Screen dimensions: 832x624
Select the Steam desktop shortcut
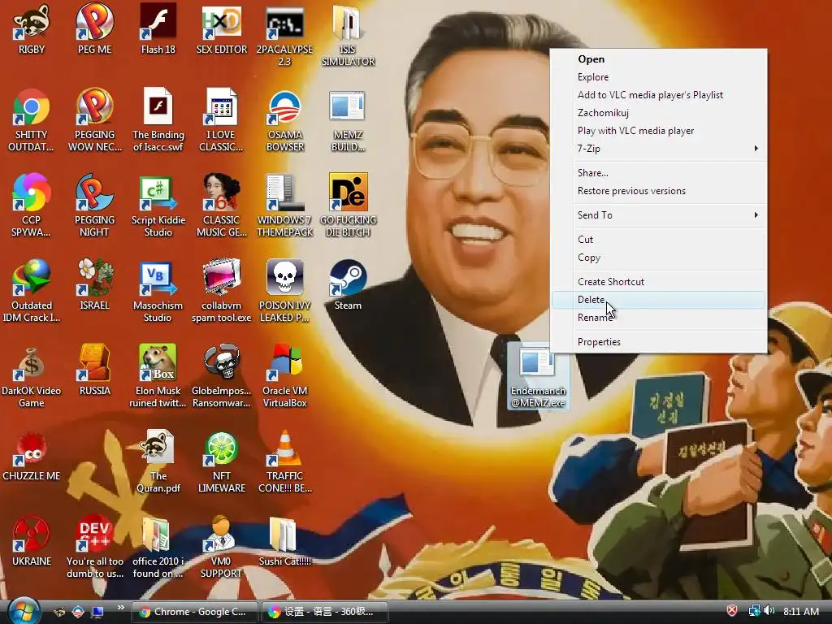(x=348, y=285)
